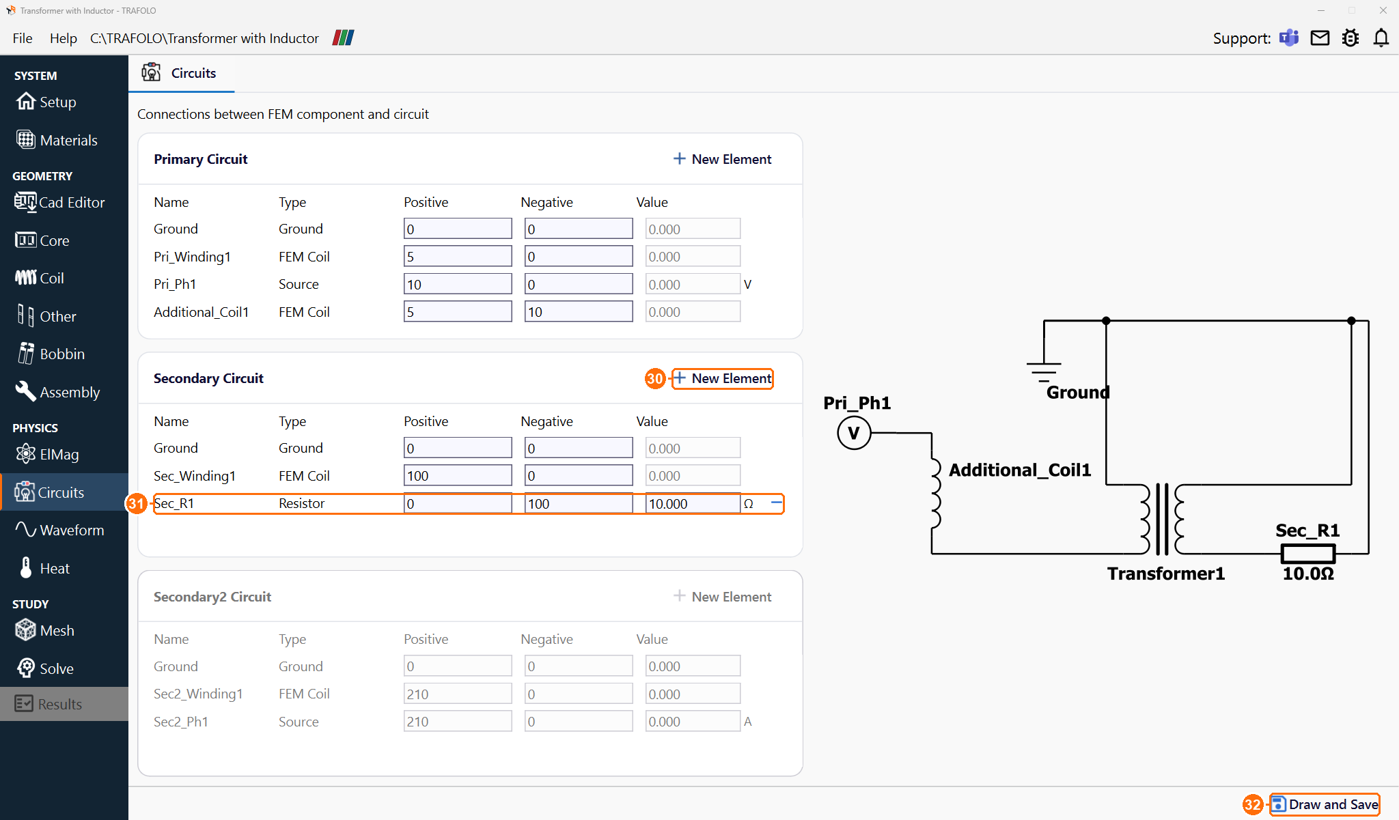Open the Setup page in sidebar
1399x820 pixels.
click(46, 102)
